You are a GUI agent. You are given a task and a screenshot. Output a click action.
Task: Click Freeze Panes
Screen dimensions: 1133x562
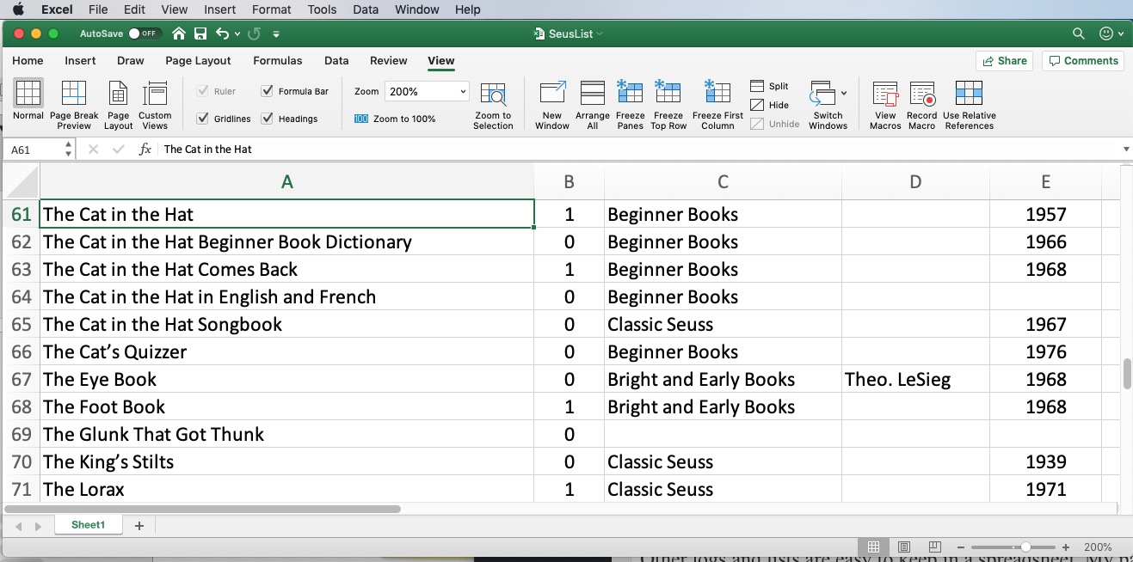click(631, 105)
